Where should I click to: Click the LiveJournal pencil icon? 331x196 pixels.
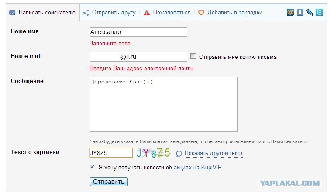point(310,13)
